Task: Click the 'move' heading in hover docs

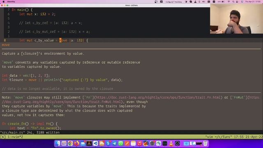Action: [6, 45]
